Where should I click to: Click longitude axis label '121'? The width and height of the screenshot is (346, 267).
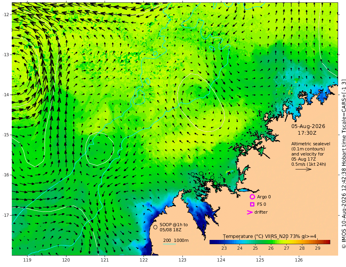coord(105,260)
